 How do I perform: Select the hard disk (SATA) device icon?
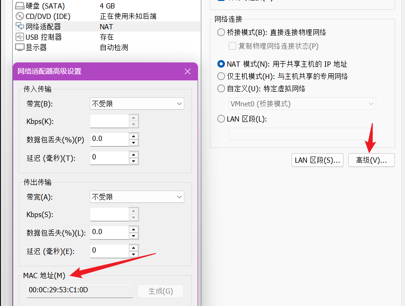(x=20, y=6)
